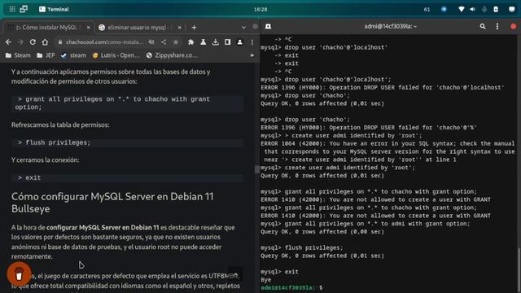This screenshot has height=293, width=521.
Task: Go forward in the browser
Action: [x=20, y=42]
